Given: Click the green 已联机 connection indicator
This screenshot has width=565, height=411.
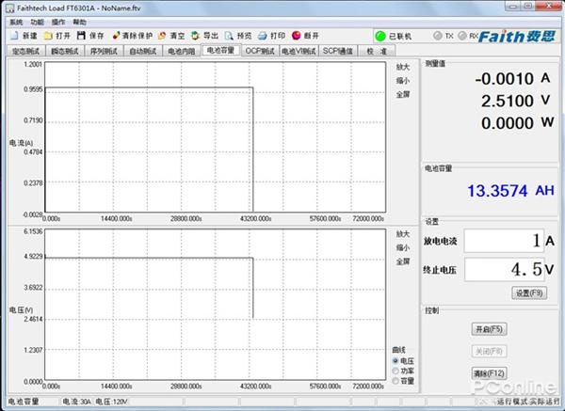Looking at the screenshot, I should [x=380, y=36].
